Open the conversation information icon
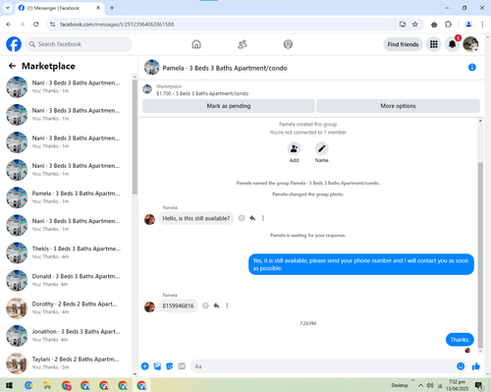 point(472,68)
